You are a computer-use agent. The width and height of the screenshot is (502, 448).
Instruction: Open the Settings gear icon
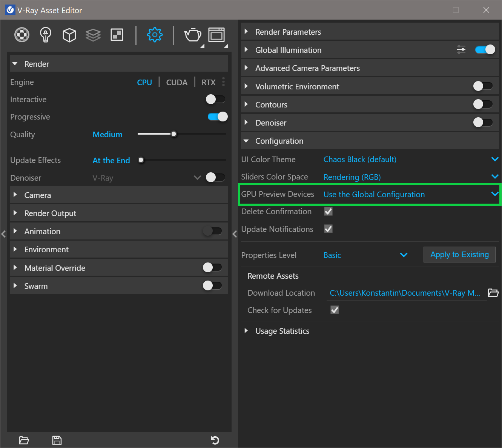coord(155,35)
